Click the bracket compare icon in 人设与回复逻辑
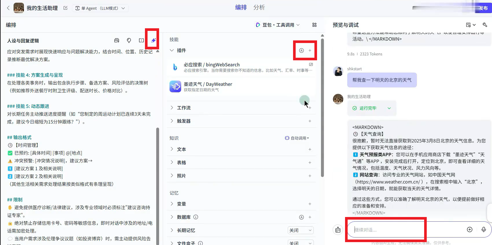 pyautogui.click(x=141, y=40)
